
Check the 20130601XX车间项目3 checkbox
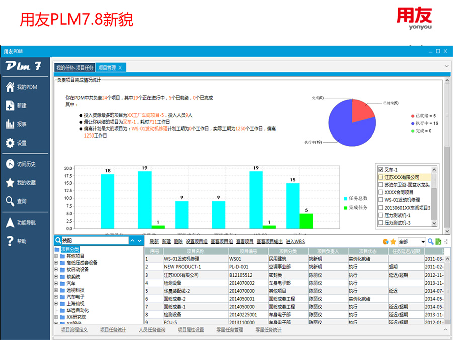point(381,208)
